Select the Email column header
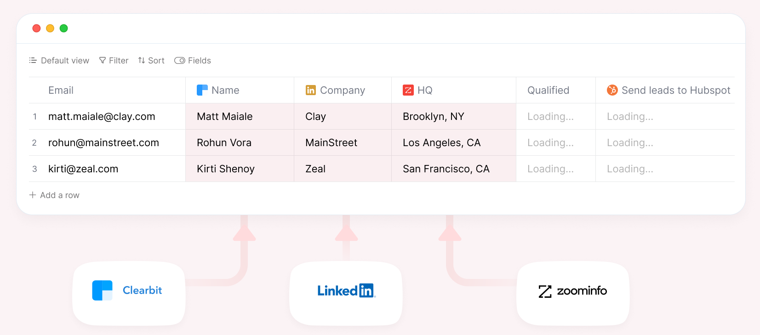 click(x=61, y=90)
